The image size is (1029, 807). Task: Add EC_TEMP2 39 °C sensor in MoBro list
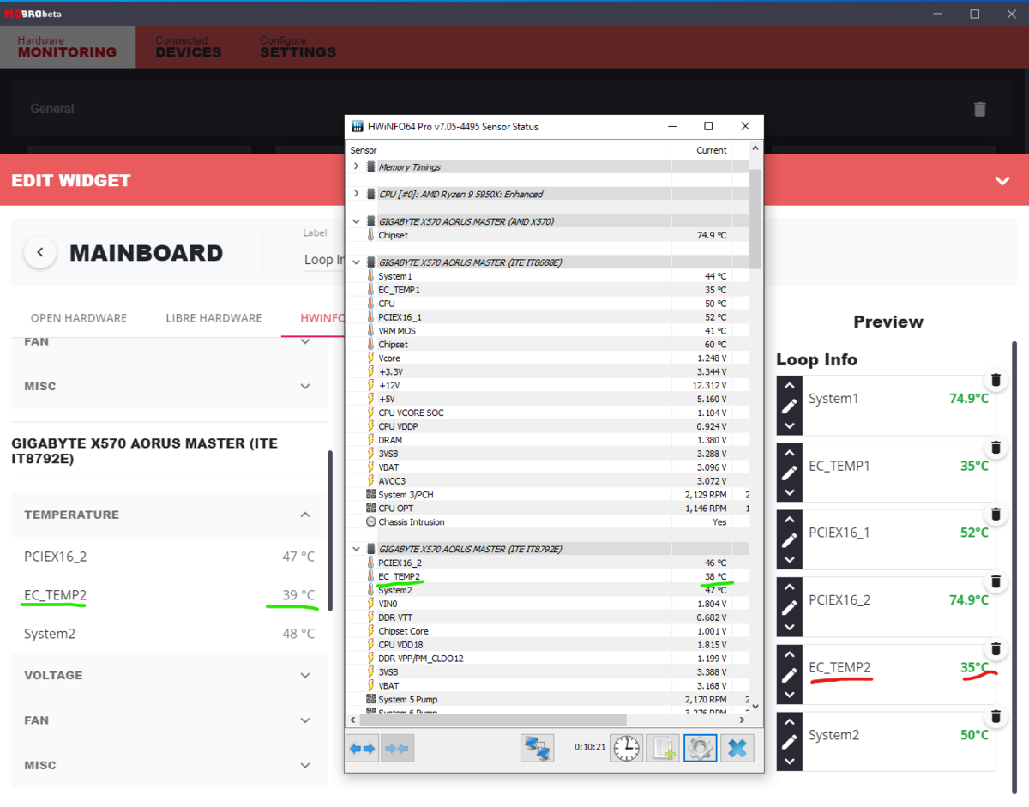169,595
